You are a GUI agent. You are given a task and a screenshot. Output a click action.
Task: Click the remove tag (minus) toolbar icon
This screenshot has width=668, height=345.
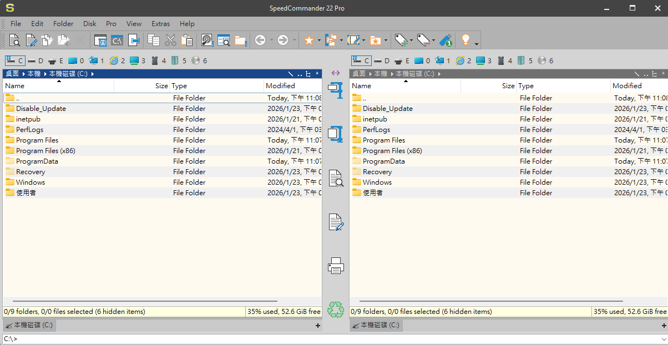click(423, 40)
